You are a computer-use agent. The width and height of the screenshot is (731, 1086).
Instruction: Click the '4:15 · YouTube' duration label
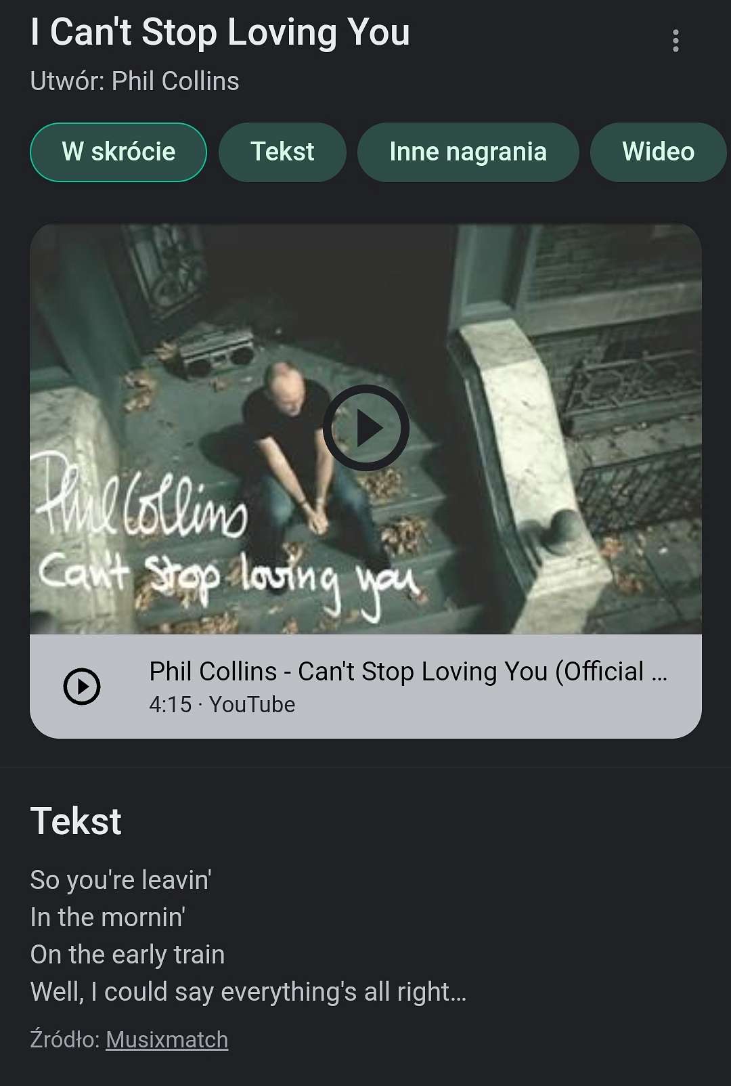222,705
